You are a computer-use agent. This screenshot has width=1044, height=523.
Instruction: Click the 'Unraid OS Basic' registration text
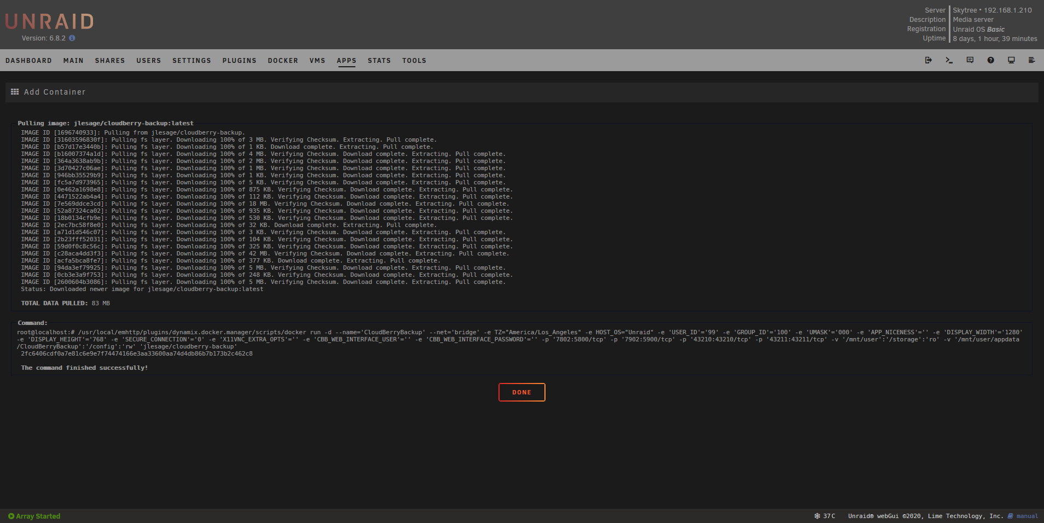pos(978,30)
